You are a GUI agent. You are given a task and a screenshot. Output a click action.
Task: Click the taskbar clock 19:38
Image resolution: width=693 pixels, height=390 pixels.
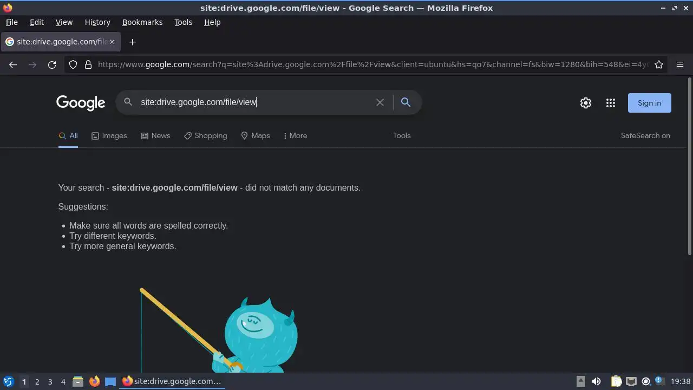pos(681,381)
